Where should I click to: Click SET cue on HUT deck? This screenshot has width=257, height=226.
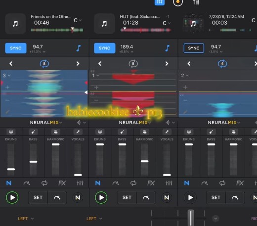(127, 197)
